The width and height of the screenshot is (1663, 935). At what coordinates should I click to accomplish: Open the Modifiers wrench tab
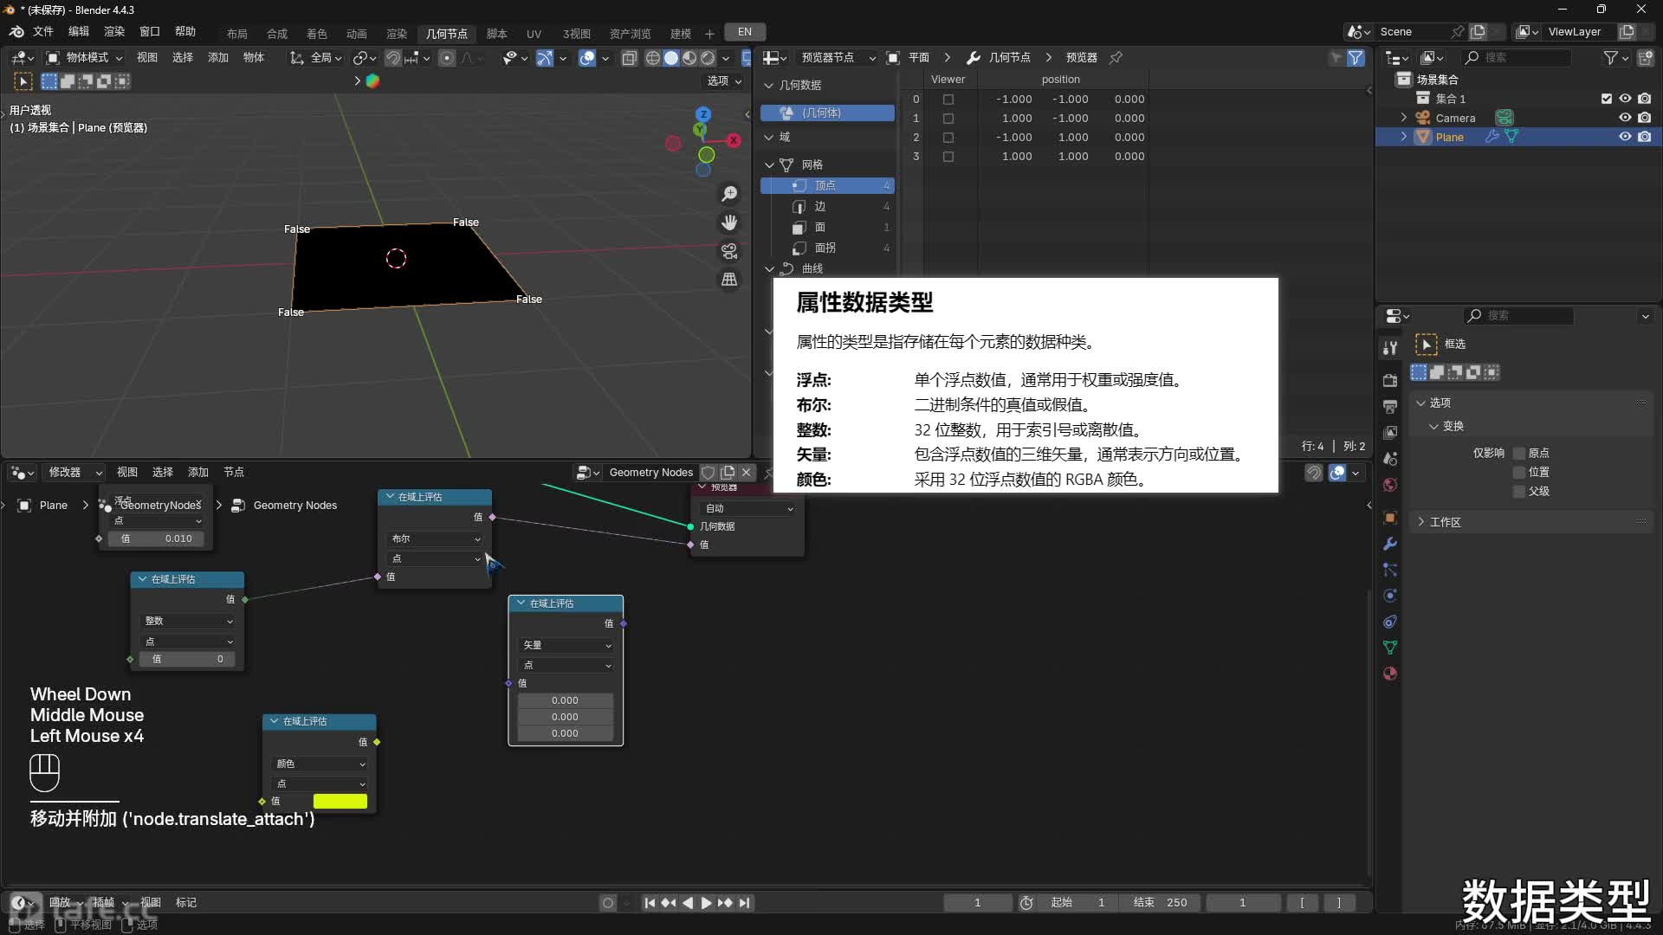tap(1390, 544)
